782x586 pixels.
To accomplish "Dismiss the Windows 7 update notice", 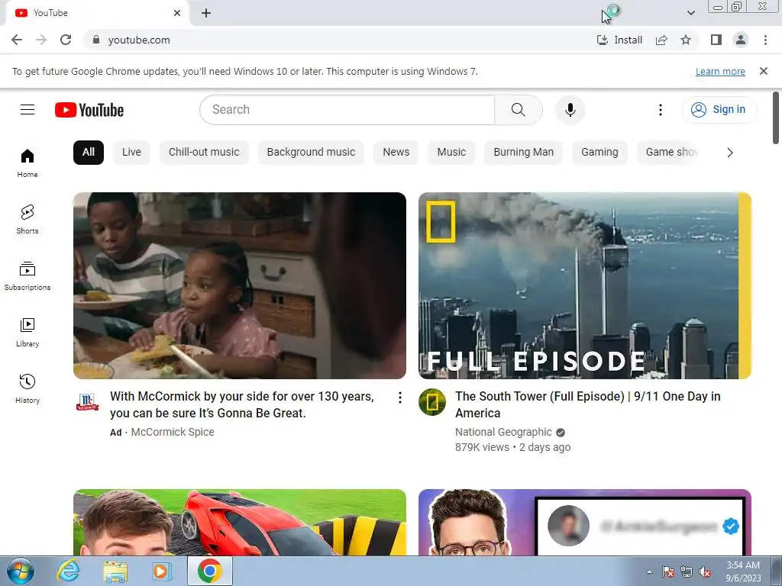I will [x=764, y=71].
